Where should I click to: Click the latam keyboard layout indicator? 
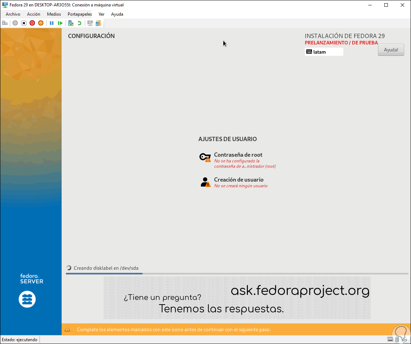click(324, 52)
